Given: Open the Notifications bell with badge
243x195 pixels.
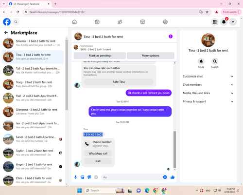Looking at the screenshot, I should (x=224, y=22).
